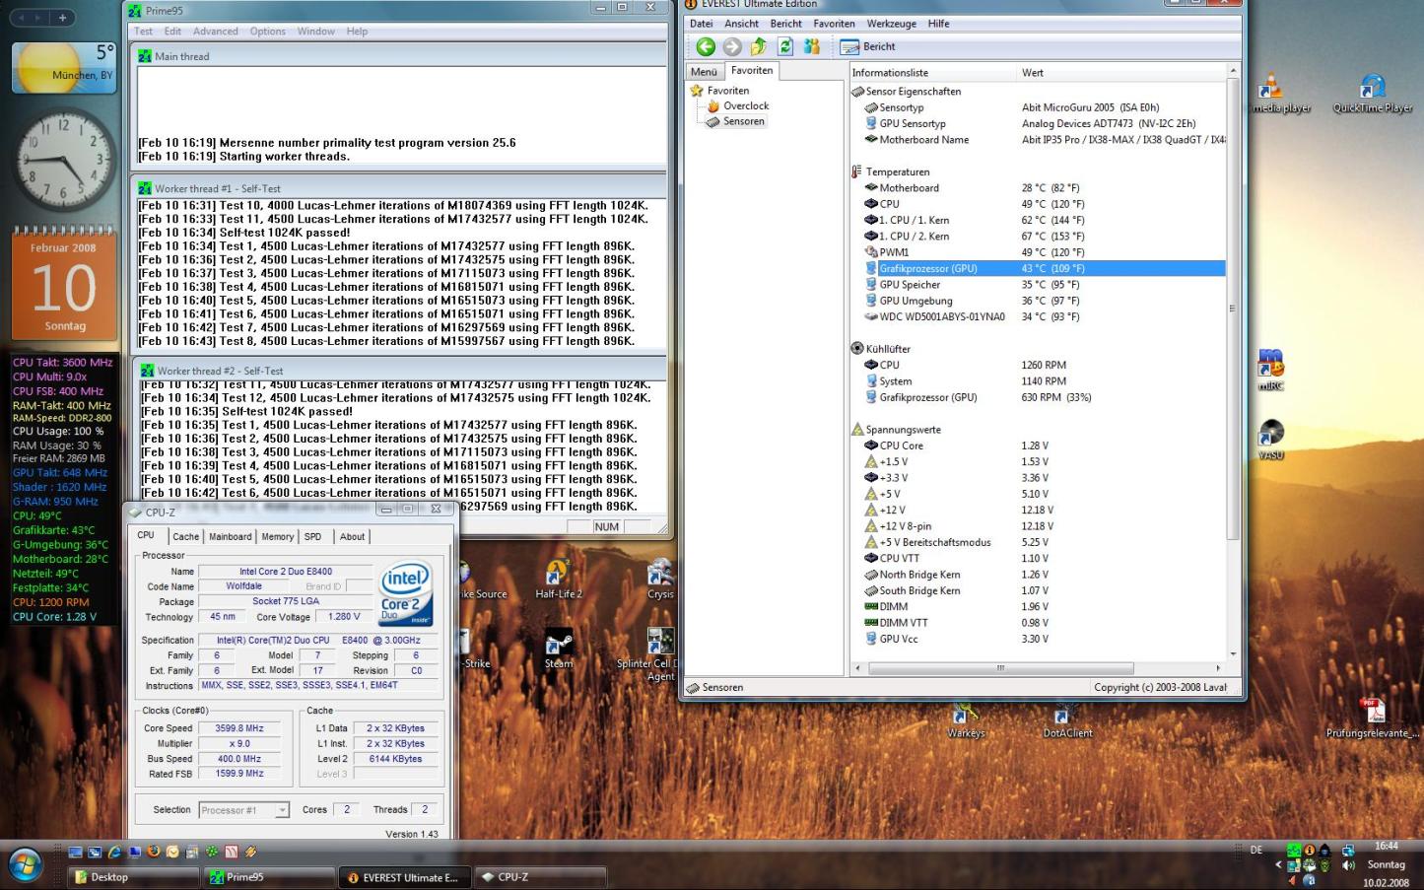Open Prime95 Test menu
The image size is (1424, 890).
click(x=143, y=32)
